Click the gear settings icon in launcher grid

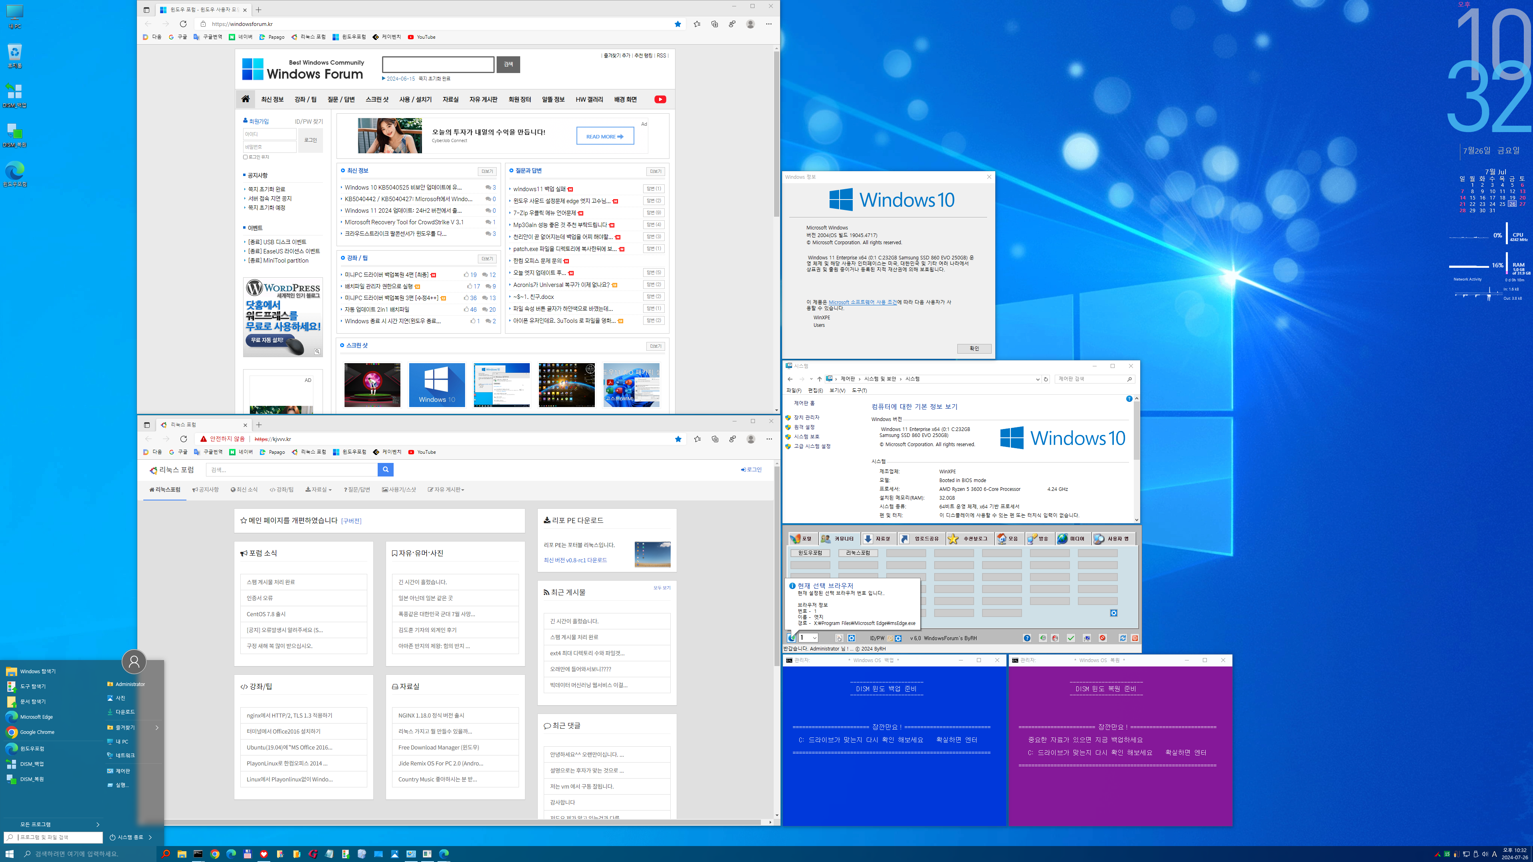[x=1113, y=613]
